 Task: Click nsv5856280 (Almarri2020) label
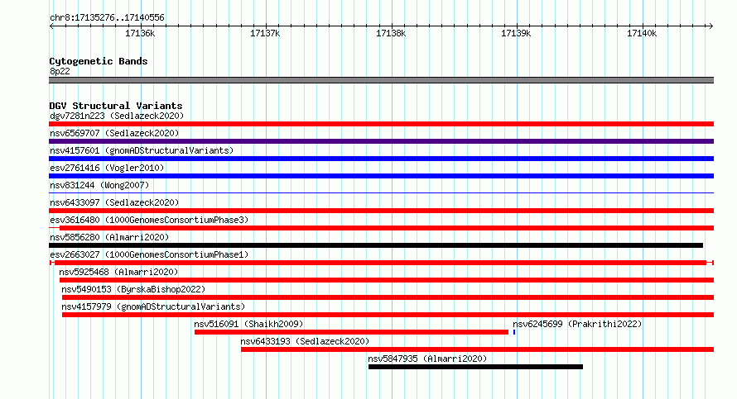pos(109,237)
